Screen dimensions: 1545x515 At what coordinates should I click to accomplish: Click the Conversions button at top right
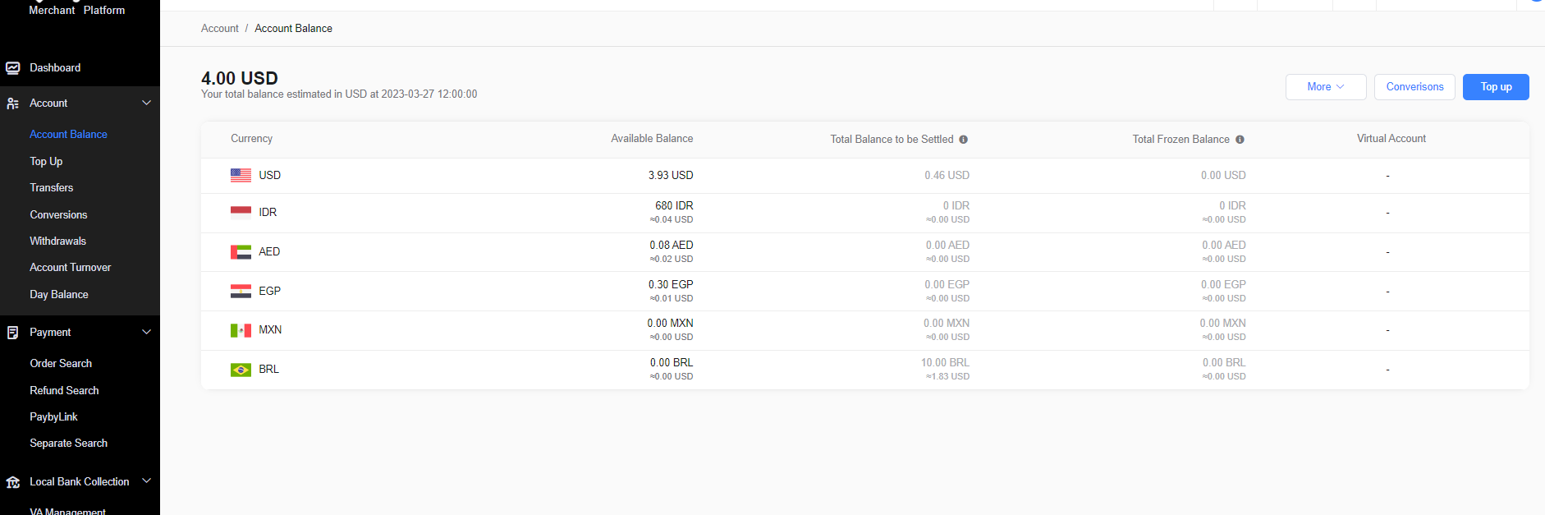(x=1414, y=87)
